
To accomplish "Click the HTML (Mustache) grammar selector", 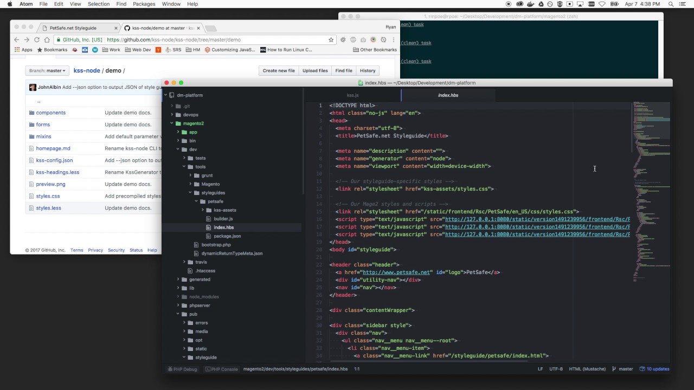I will click(x=587, y=369).
